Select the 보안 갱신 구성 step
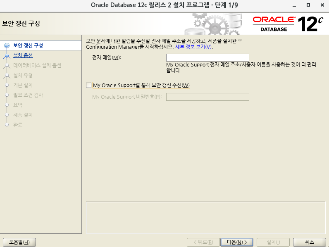The width and height of the screenshot is (329, 247). [x=28, y=45]
